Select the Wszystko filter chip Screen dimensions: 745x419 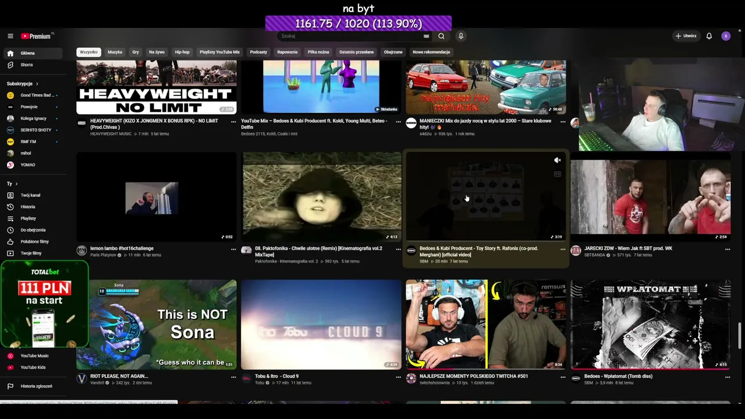[x=88, y=52]
